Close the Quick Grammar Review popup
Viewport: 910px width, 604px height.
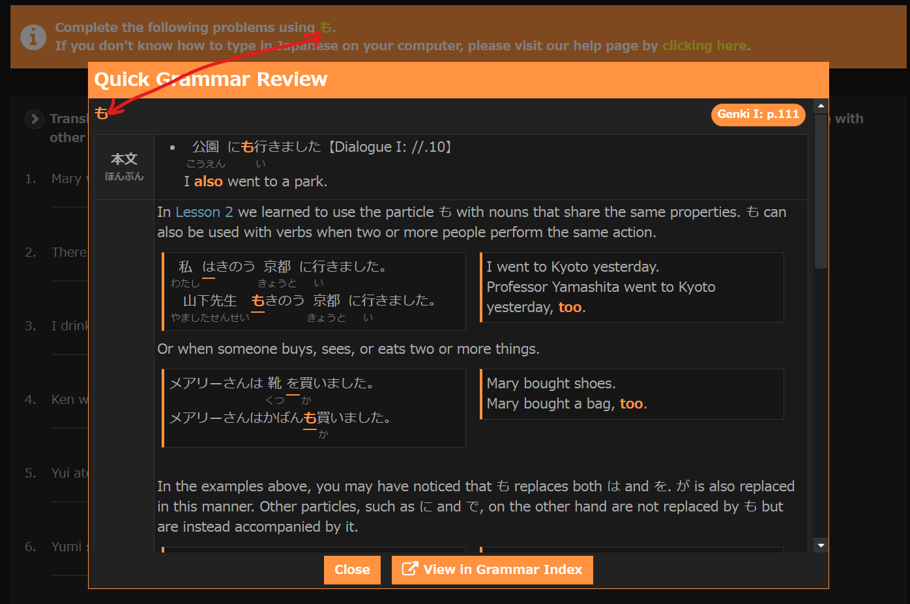click(x=351, y=569)
